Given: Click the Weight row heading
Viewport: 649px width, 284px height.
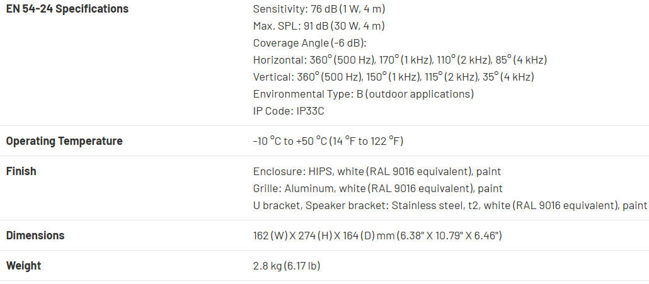Looking at the screenshot, I should point(23,266).
